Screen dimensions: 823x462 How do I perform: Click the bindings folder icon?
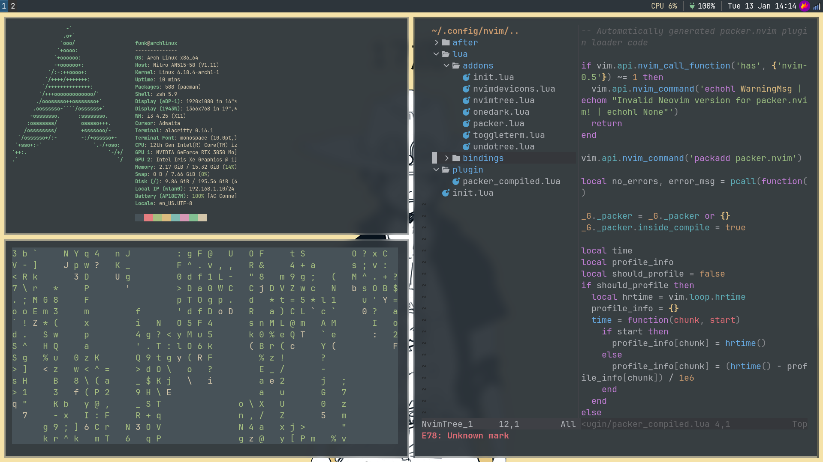pos(456,158)
